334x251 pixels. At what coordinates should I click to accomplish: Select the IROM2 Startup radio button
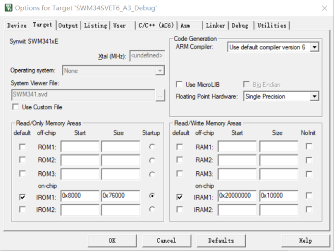tap(152, 209)
